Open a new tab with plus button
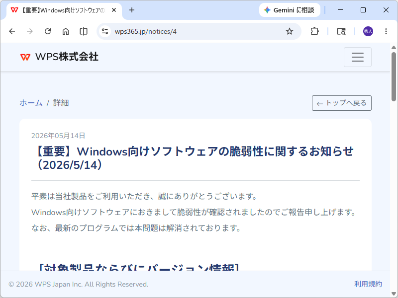Viewport: 398px width, 298px height. pyautogui.click(x=132, y=10)
